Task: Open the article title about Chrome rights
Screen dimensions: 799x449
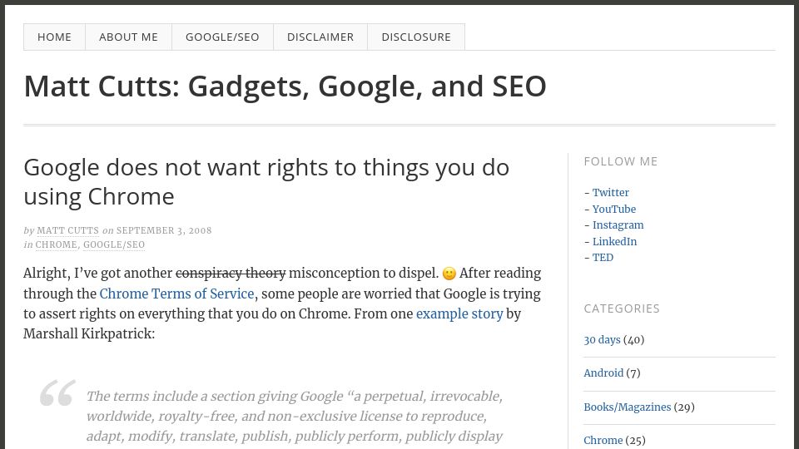Action: [x=266, y=182]
